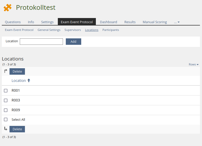Open the Participants sub-tab
This screenshot has height=146, width=202.
[111, 30]
